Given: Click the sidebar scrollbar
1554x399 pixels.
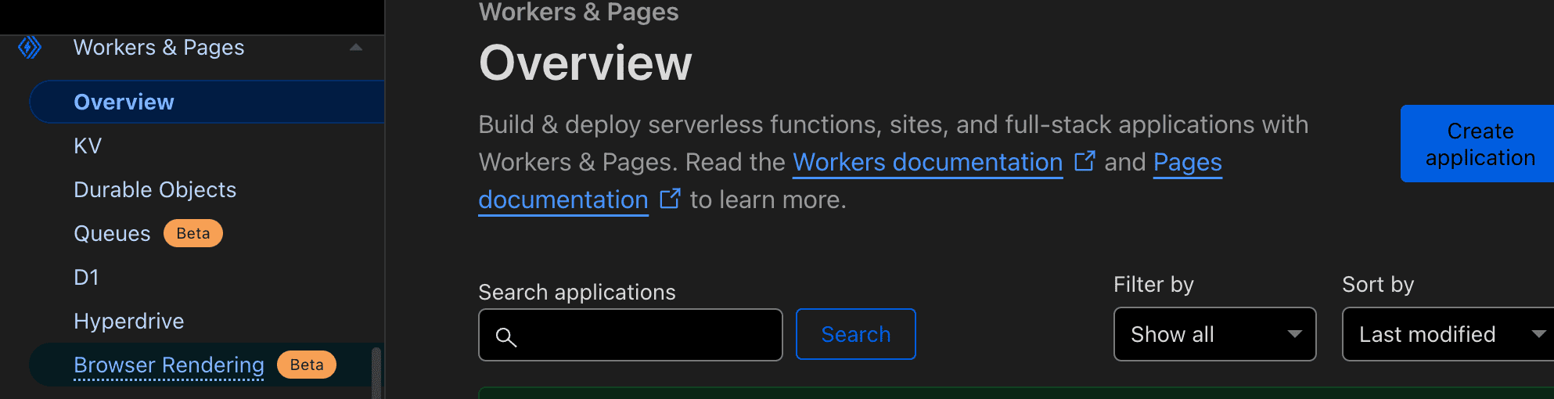Looking at the screenshot, I should point(376,373).
